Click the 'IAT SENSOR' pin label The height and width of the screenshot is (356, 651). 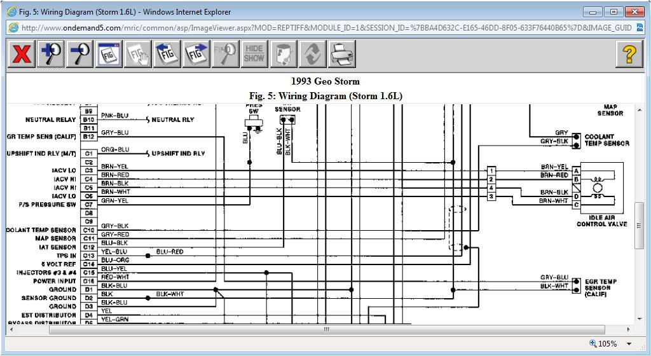[58, 247]
